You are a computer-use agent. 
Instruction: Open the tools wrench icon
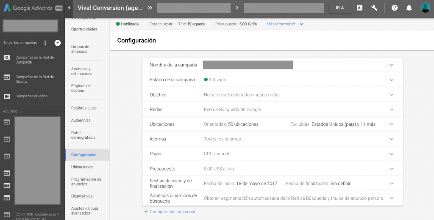pos(374,8)
